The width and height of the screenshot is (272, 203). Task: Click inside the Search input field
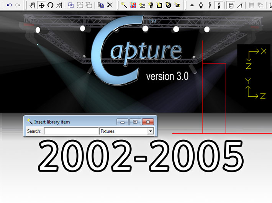71,131
